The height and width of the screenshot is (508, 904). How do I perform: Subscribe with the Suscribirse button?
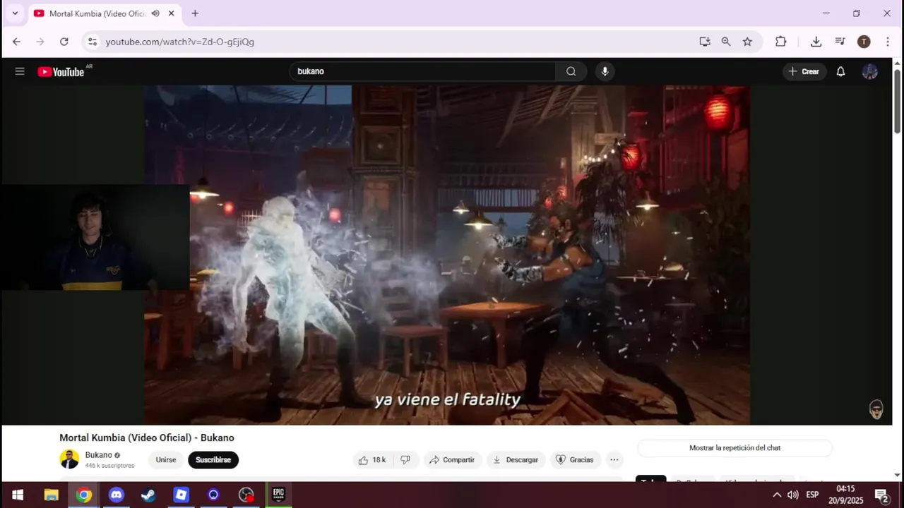tap(213, 460)
